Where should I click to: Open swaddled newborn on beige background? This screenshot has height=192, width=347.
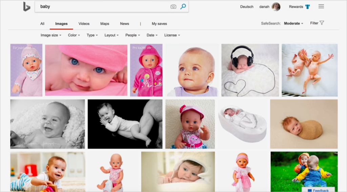point(304,124)
